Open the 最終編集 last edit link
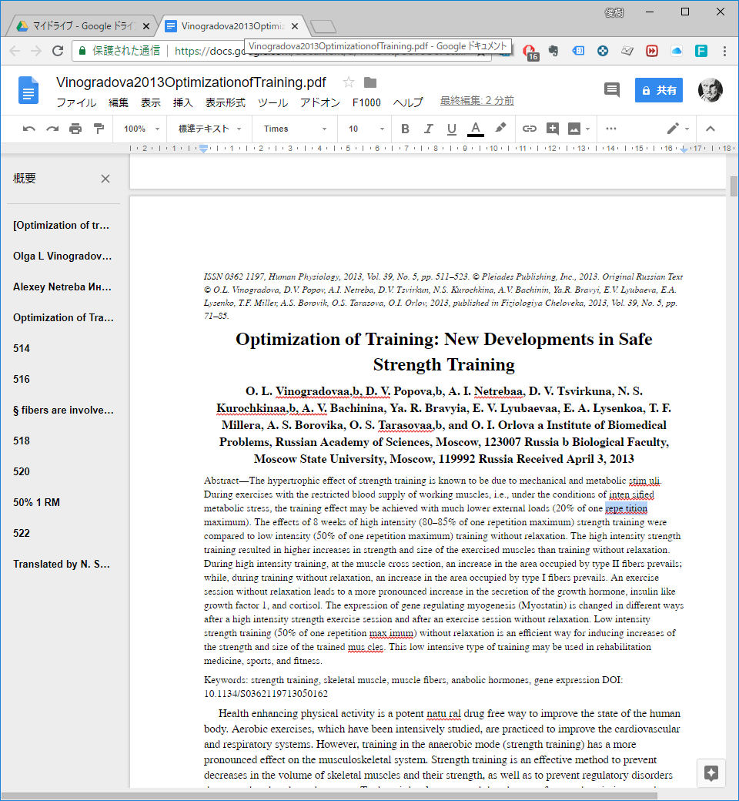The width and height of the screenshot is (739, 801). (x=477, y=101)
